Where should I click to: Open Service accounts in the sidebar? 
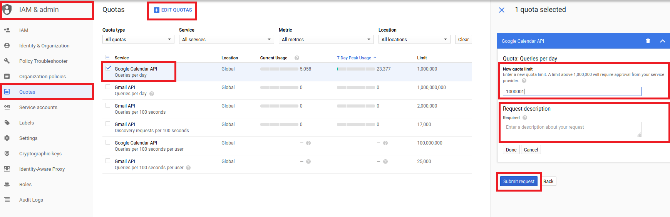coord(38,107)
